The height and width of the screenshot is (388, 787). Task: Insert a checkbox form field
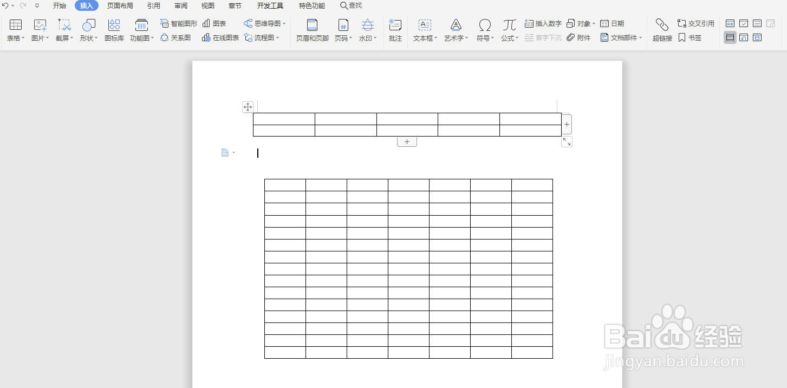pyautogui.click(x=744, y=23)
